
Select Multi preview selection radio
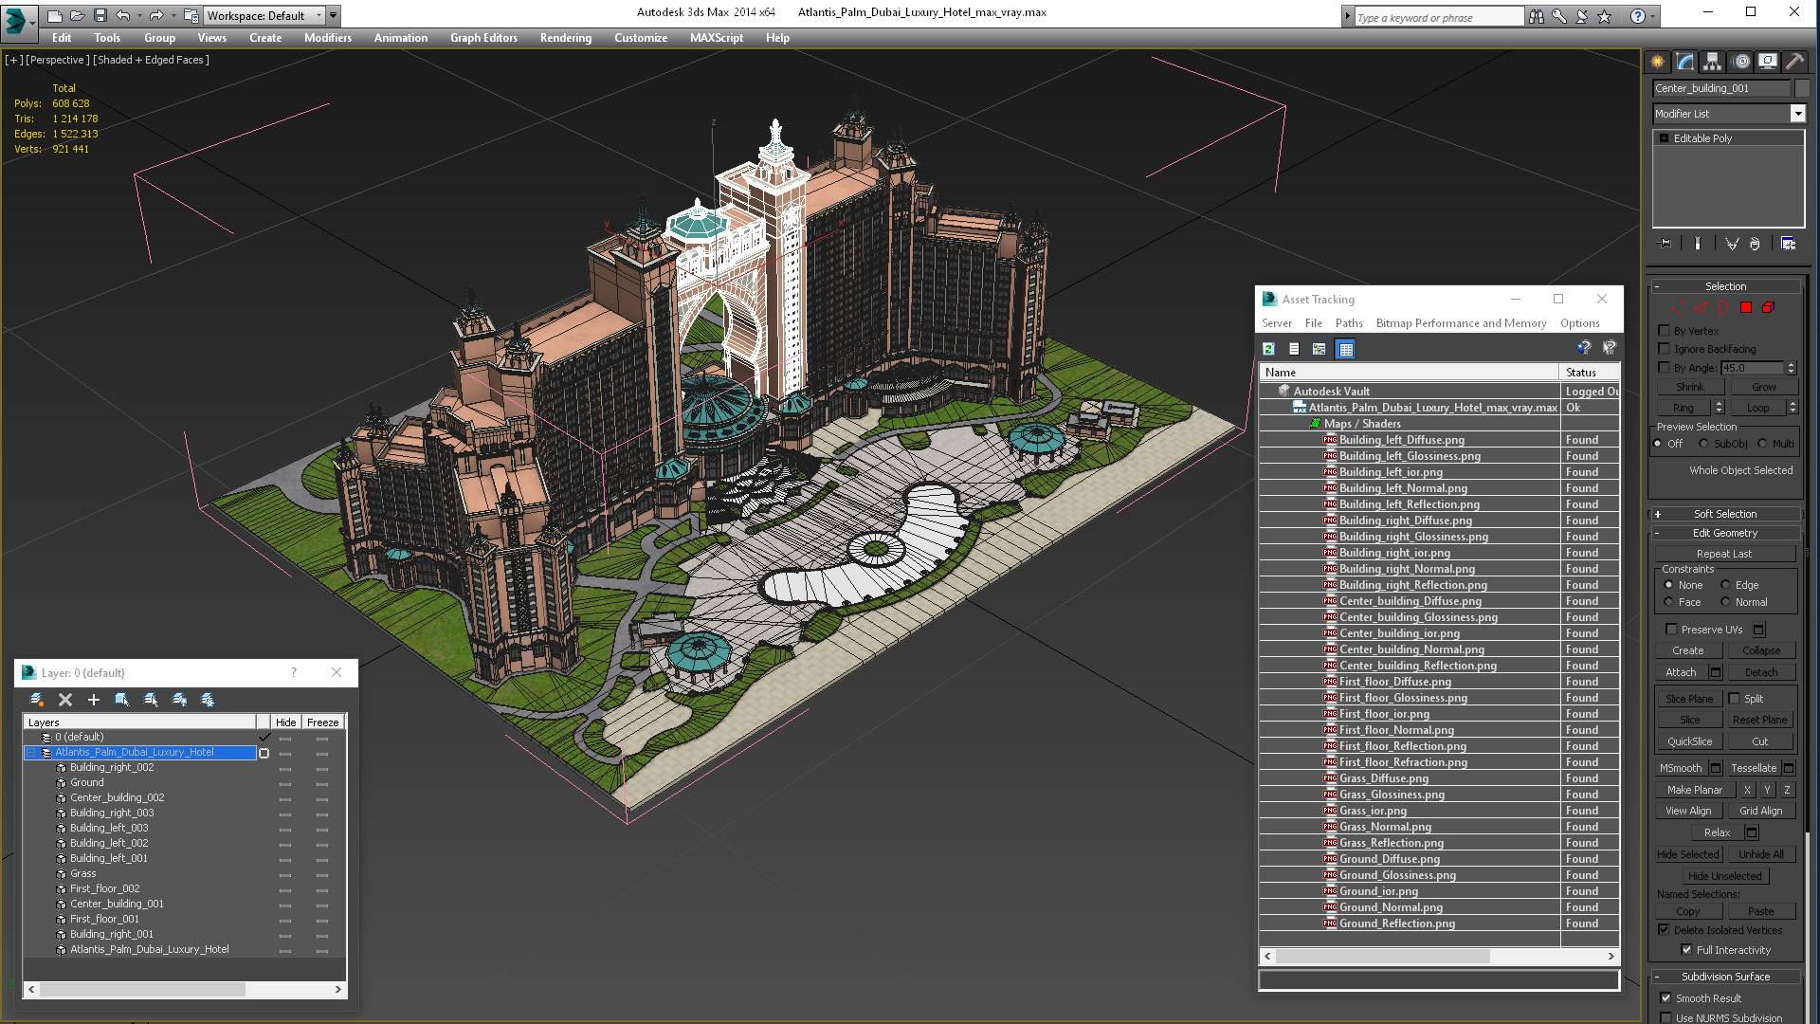pyautogui.click(x=1762, y=444)
